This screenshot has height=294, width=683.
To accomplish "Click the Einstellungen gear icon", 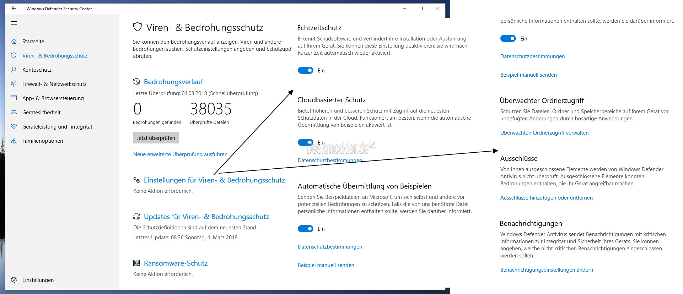I will [x=14, y=280].
